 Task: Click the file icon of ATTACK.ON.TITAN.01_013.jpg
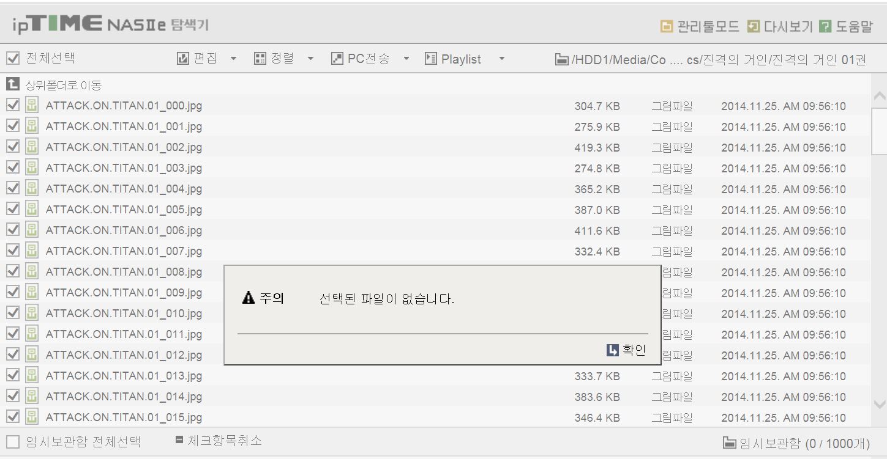click(x=32, y=375)
